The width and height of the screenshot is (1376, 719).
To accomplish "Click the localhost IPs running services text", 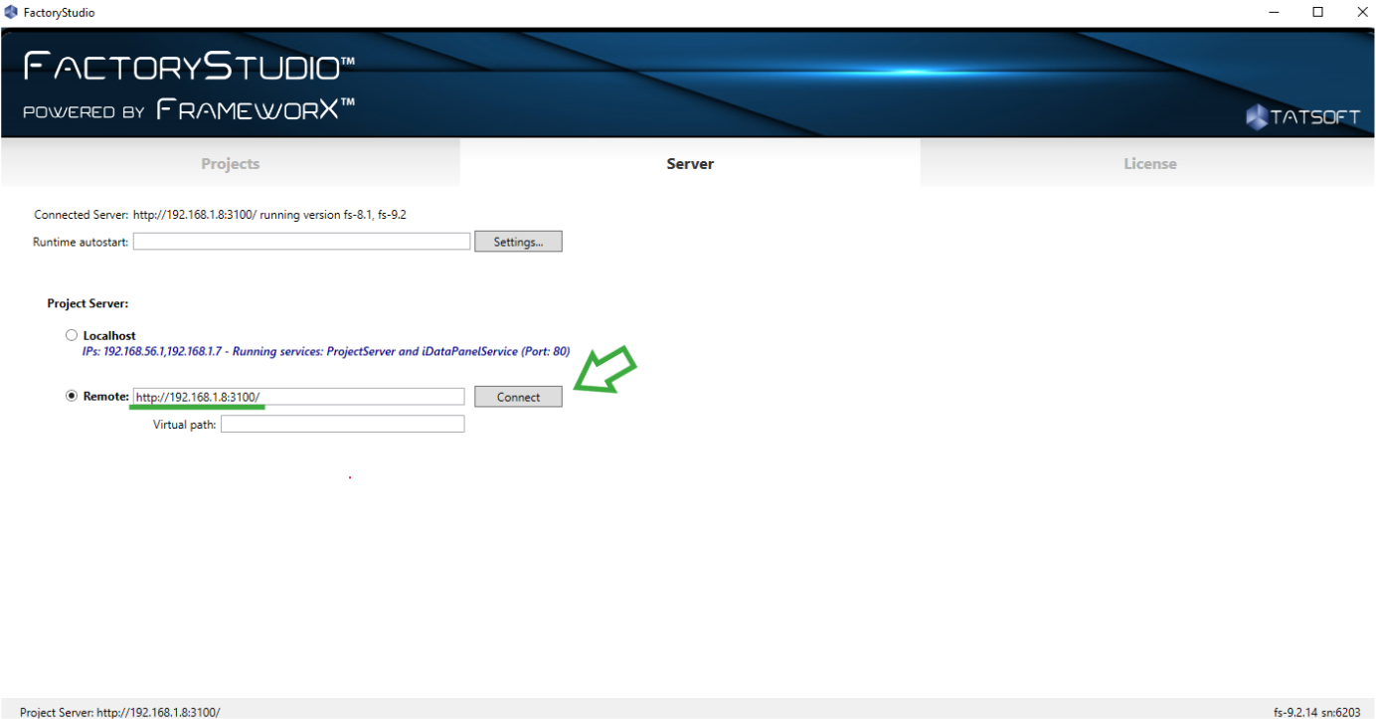I will pos(326,352).
